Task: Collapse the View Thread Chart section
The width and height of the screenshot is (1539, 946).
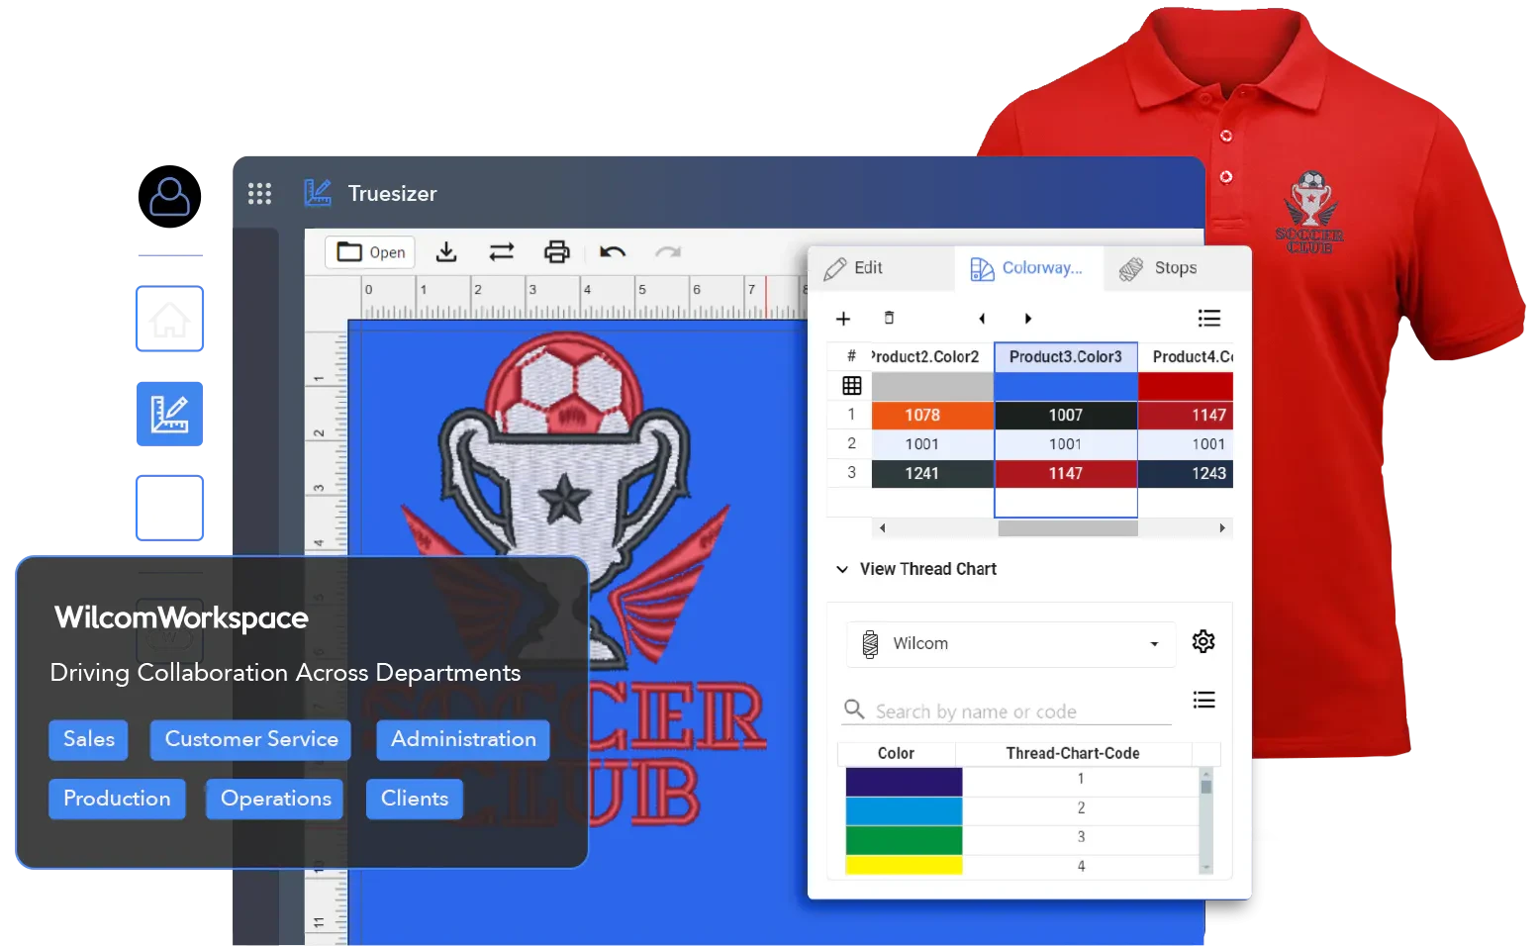Action: (x=842, y=569)
